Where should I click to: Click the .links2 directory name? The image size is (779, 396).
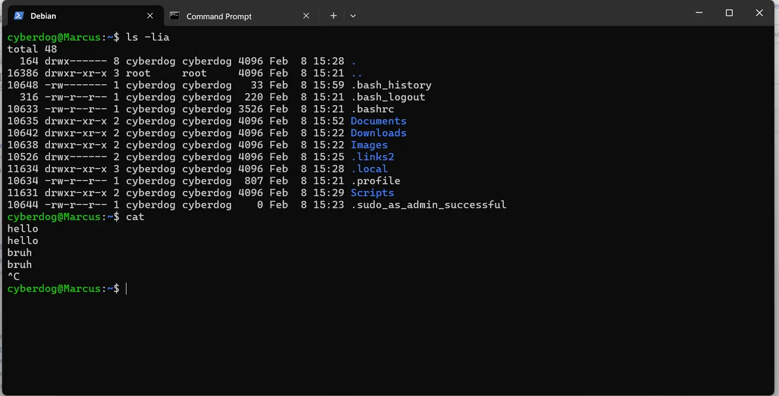tap(373, 156)
